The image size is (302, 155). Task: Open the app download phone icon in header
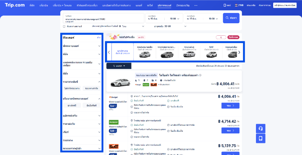coord(225,5)
